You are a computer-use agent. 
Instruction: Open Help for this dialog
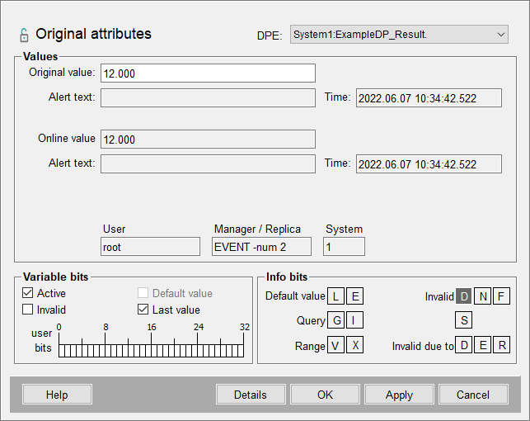(x=57, y=395)
